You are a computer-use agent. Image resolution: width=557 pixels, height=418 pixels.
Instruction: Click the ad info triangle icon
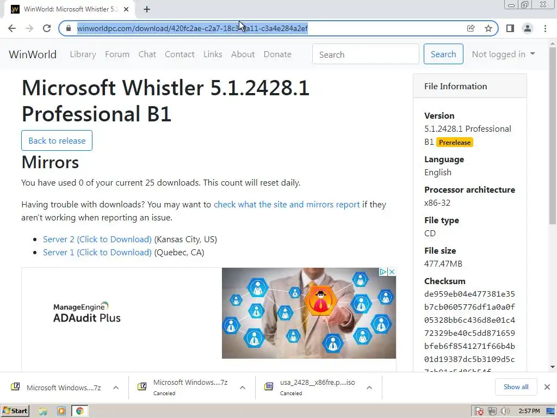coord(383,272)
